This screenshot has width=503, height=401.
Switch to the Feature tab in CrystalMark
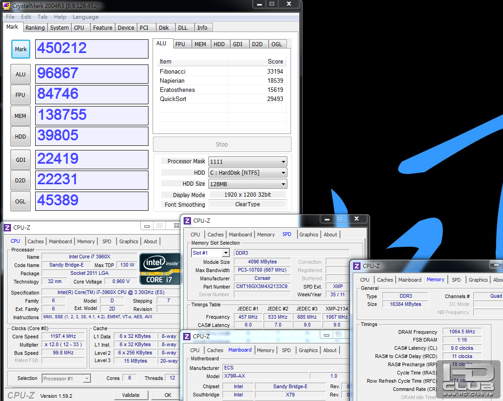point(103,27)
